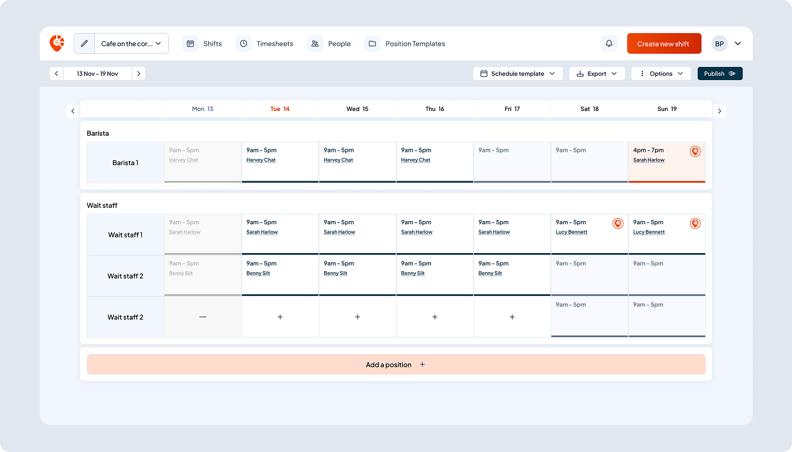Click the Timesheets clock icon
This screenshot has width=792, height=452.
click(244, 43)
